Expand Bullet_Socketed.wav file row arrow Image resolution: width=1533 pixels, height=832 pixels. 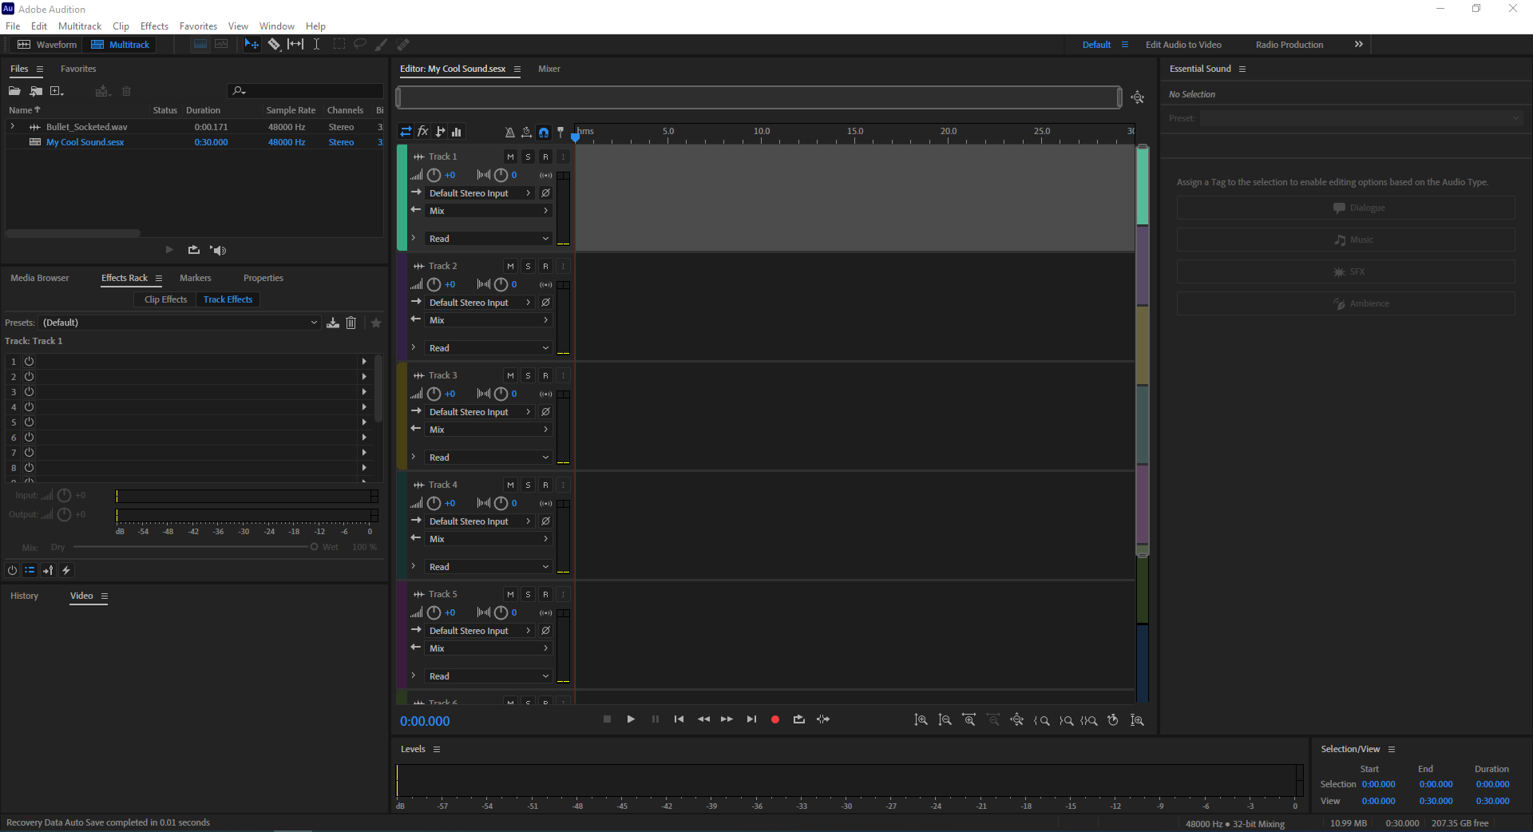coord(13,126)
